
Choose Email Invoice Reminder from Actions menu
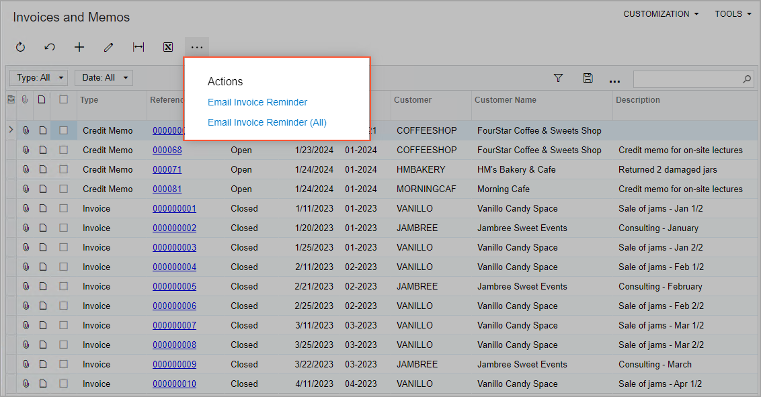(x=257, y=102)
